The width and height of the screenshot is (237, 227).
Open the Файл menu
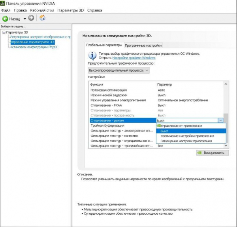[6, 10]
